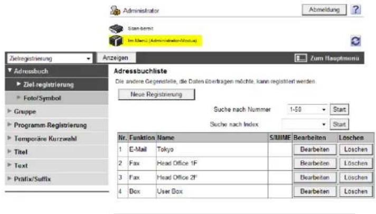Delete the Head Office 1F entry
The width and height of the screenshot is (376, 214).
(x=356, y=163)
